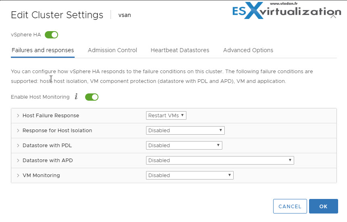This screenshot has width=347, height=222.
Task: Click the CANCEL button
Action: tap(290, 206)
